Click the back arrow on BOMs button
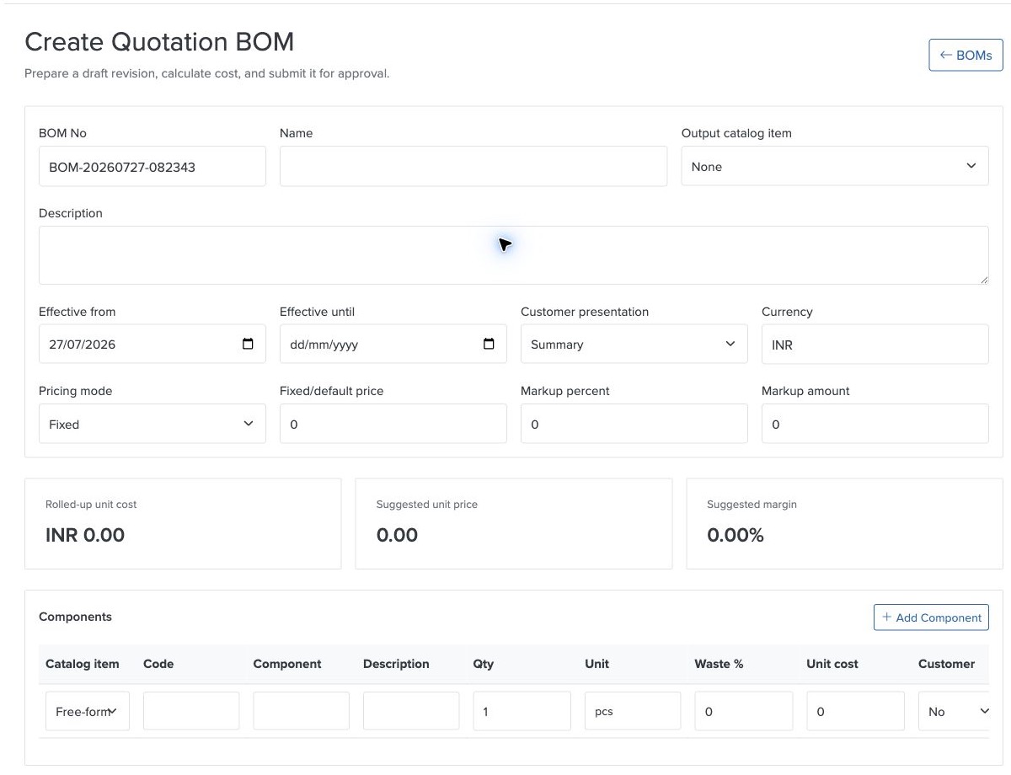Image resolution: width=1011 pixels, height=775 pixels. (946, 55)
